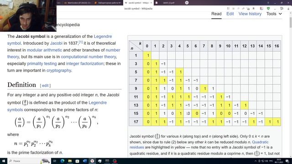Open the red round app in taskbar
The image size is (292, 164).
click(115, 161)
